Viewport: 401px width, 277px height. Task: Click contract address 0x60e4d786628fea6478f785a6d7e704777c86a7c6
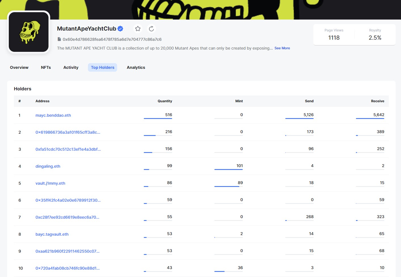click(112, 39)
